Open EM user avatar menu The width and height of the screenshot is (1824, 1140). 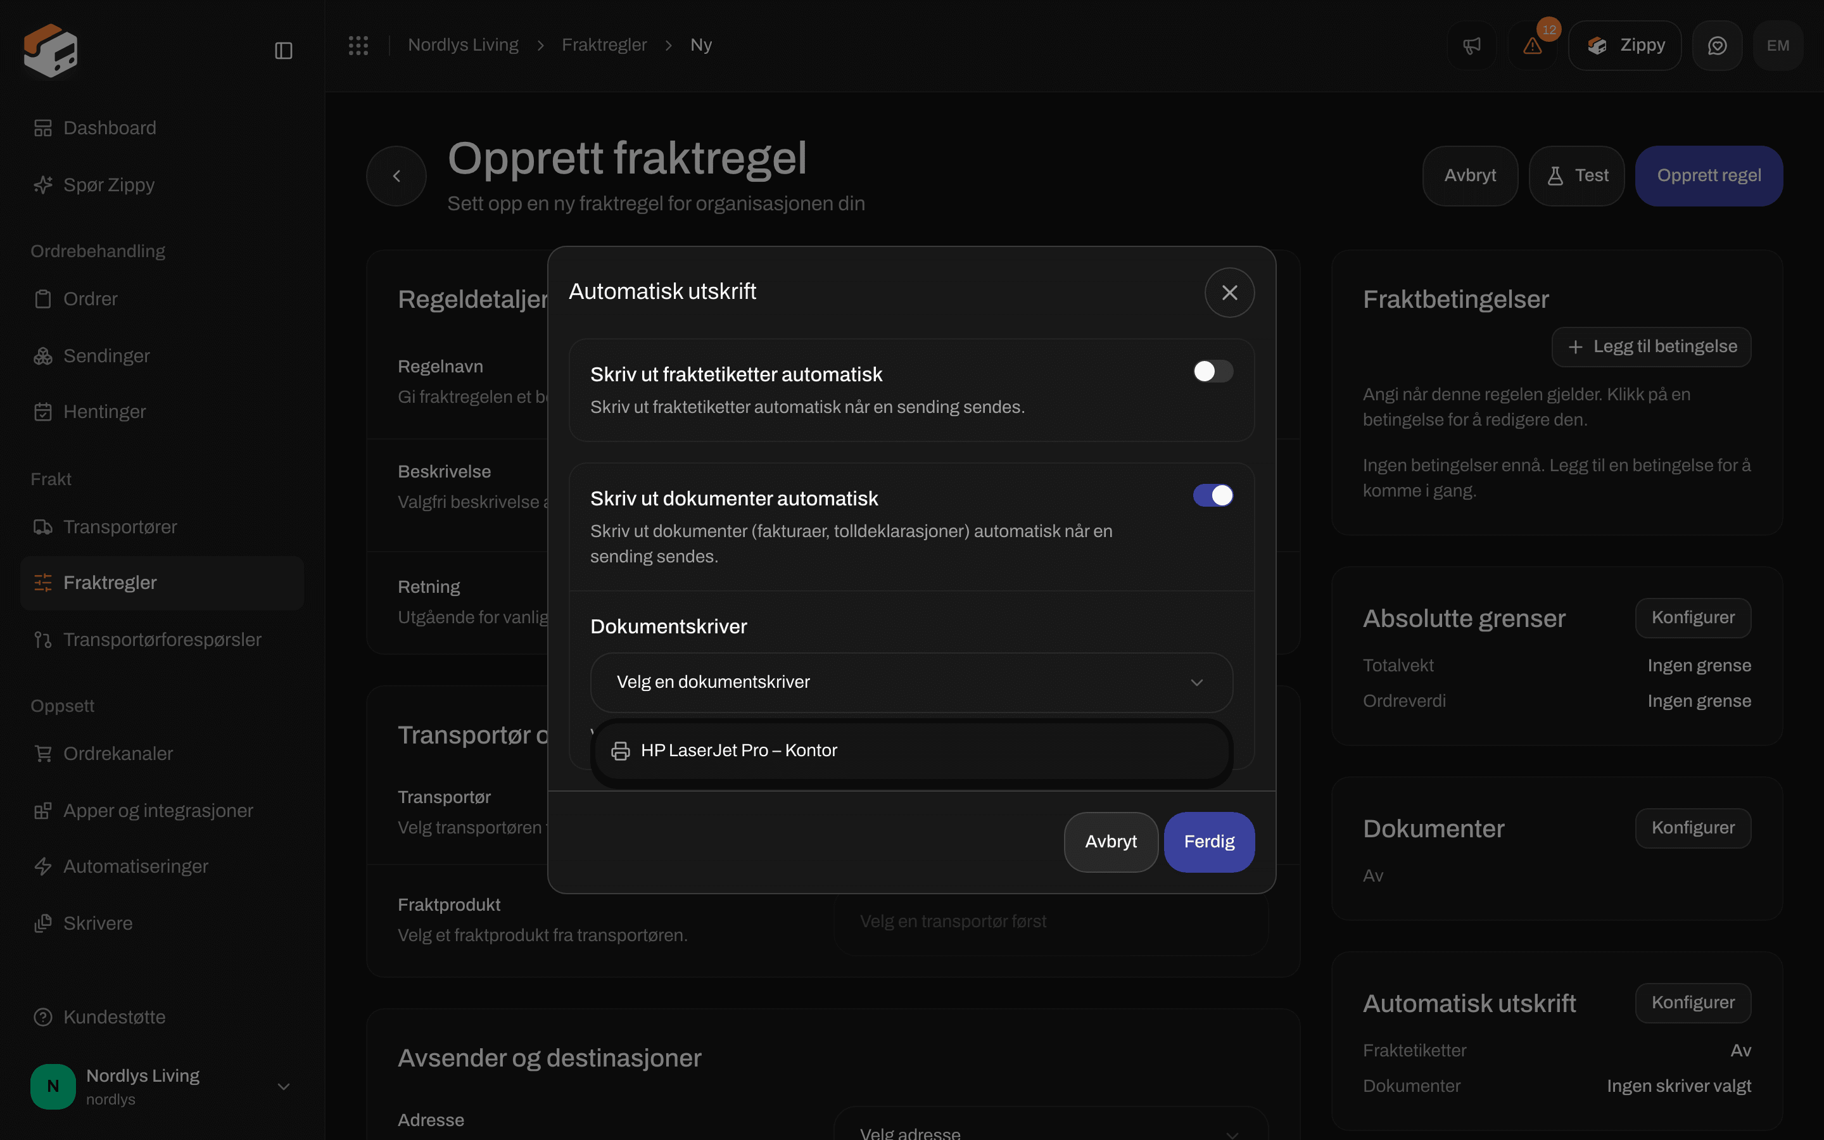[x=1778, y=45]
